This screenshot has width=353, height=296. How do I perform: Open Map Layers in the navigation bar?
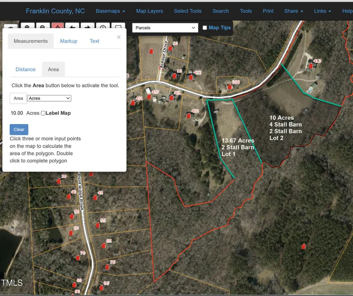149,11
